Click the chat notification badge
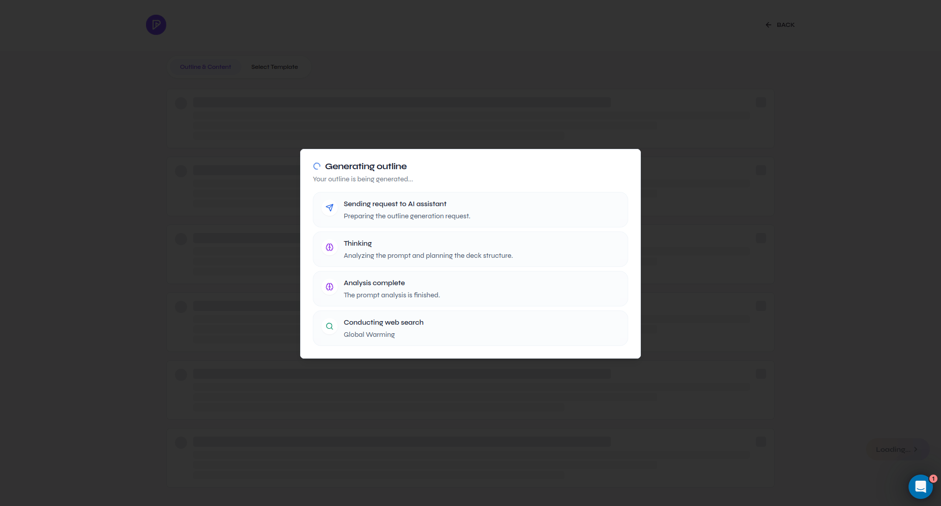Viewport: 941px width, 506px height. [933, 479]
